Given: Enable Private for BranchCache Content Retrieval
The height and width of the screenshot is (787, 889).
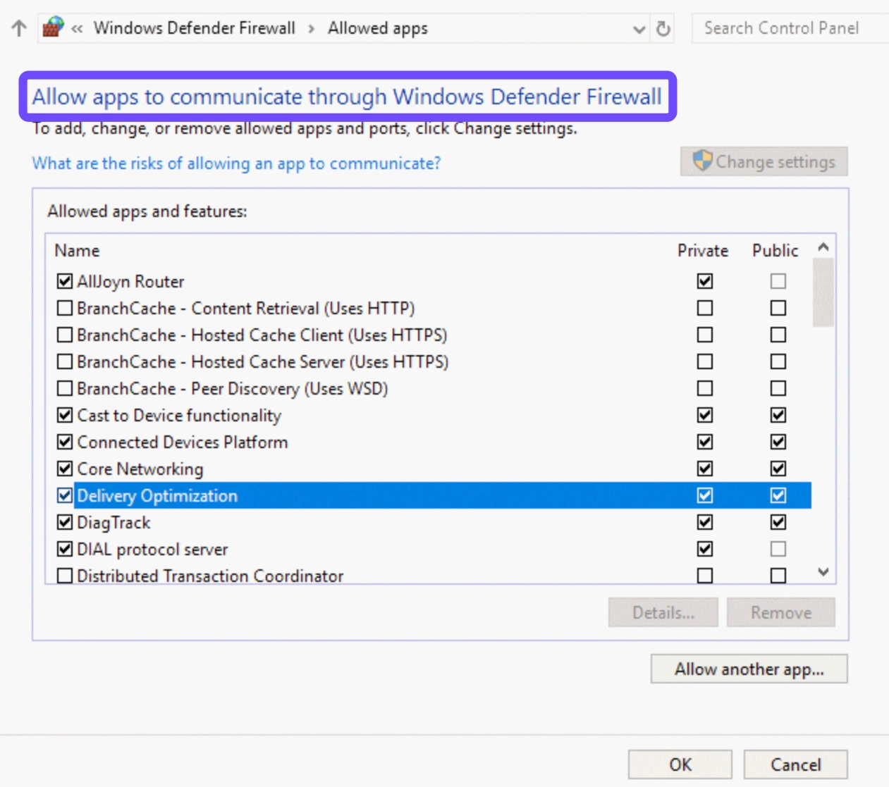Looking at the screenshot, I should click(x=704, y=309).
